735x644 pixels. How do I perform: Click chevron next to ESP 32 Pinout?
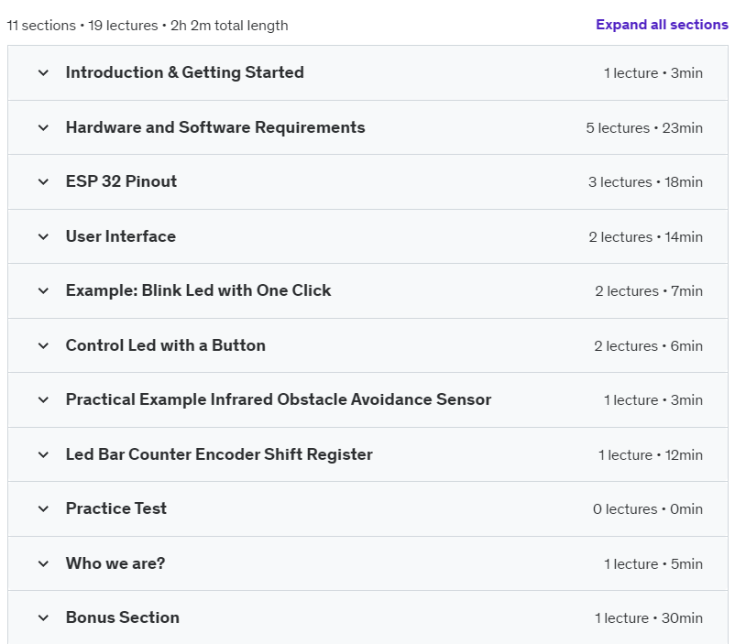tap(43, 182)
